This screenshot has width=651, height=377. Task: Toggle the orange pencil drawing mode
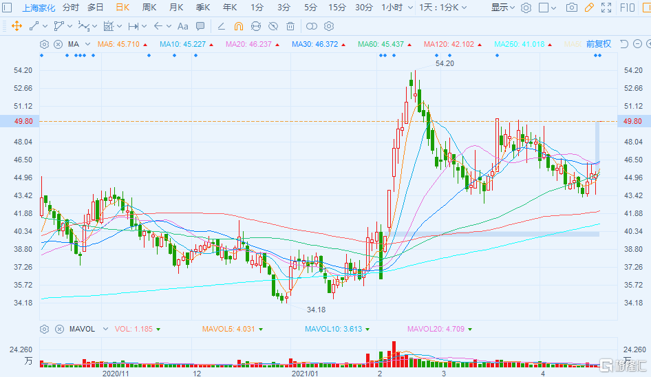589,8
